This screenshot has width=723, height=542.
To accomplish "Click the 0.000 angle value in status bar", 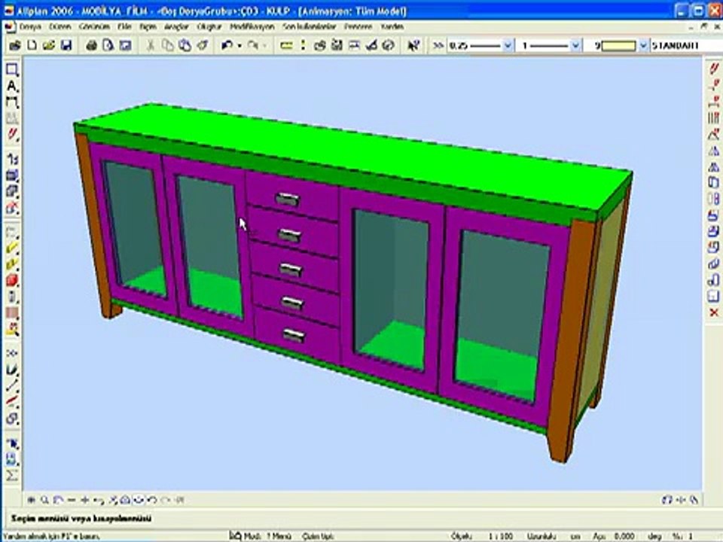I will (624, 536).
